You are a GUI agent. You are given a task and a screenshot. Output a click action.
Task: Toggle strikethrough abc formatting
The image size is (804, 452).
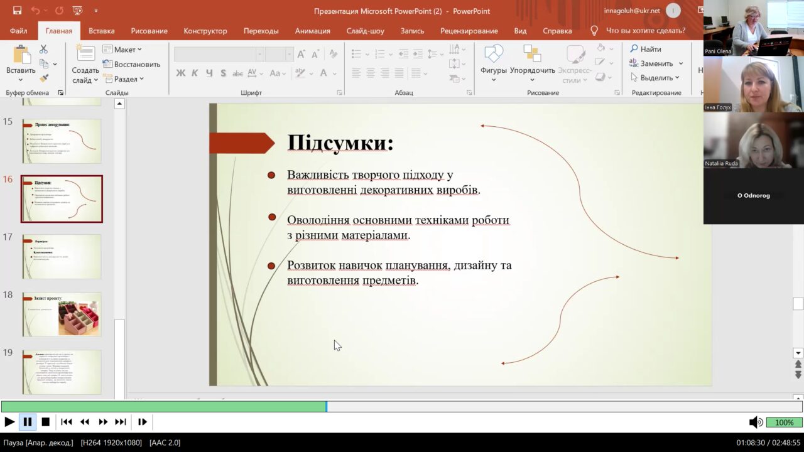click(237, 73)
